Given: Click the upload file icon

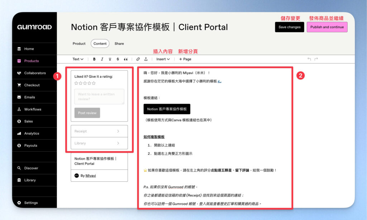Looking at the screenshot, I should (x=146, y=59).
